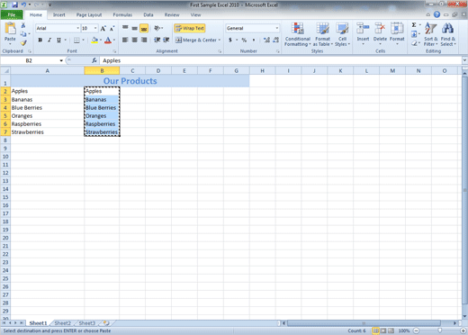This screenshot has width=468, height=335.
Task: Increase indent in Alignment group
Action: 166,40
